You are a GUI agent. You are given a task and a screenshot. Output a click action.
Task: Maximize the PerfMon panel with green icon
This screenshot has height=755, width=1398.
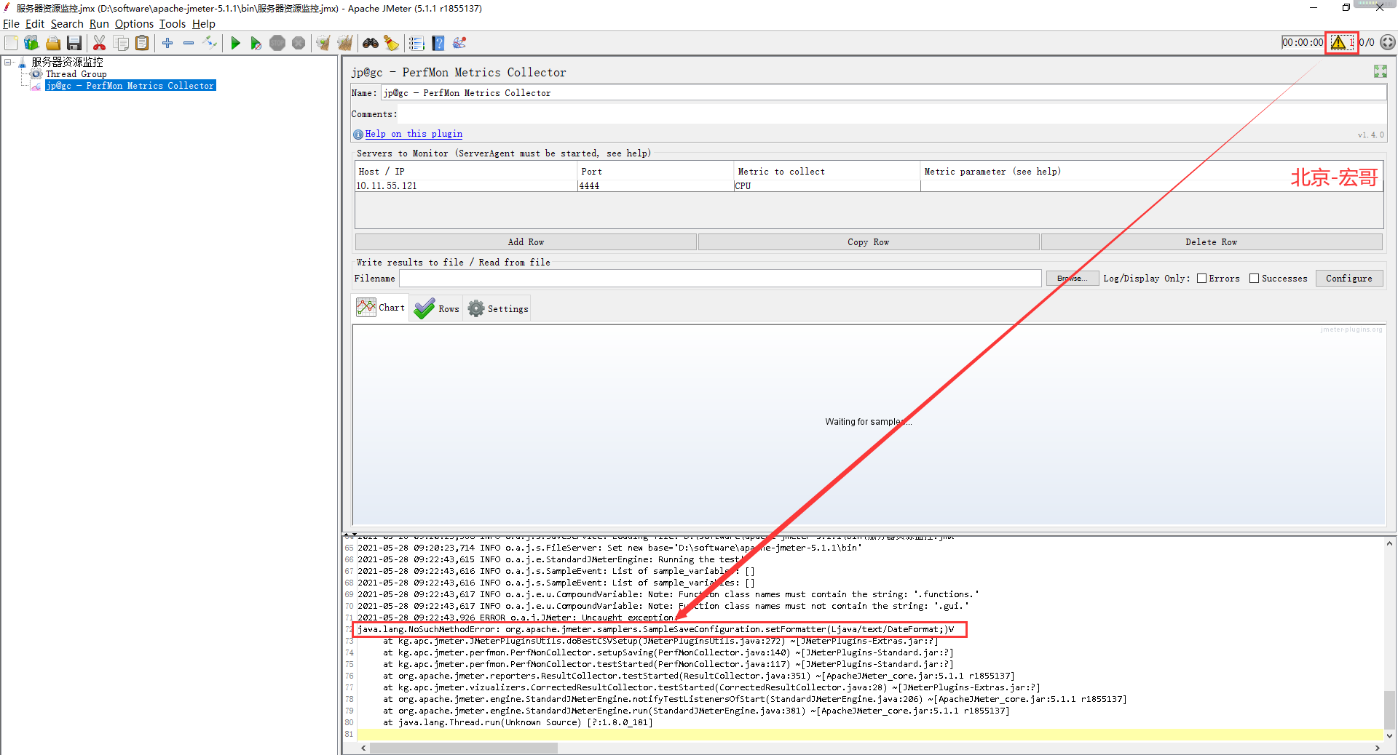(1380, 71)
